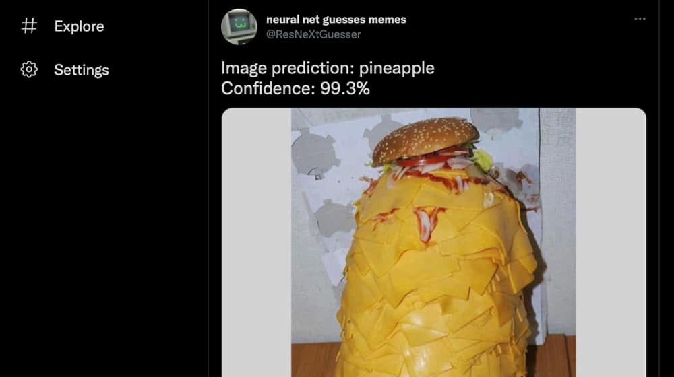Click the lettuce piece beside the bun
The height and width of the screenshot is (377, 674).
(x=483, y=160)
